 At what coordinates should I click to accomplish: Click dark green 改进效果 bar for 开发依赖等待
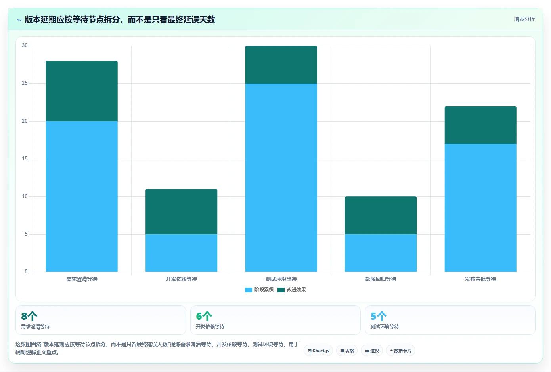coord(182,212)
